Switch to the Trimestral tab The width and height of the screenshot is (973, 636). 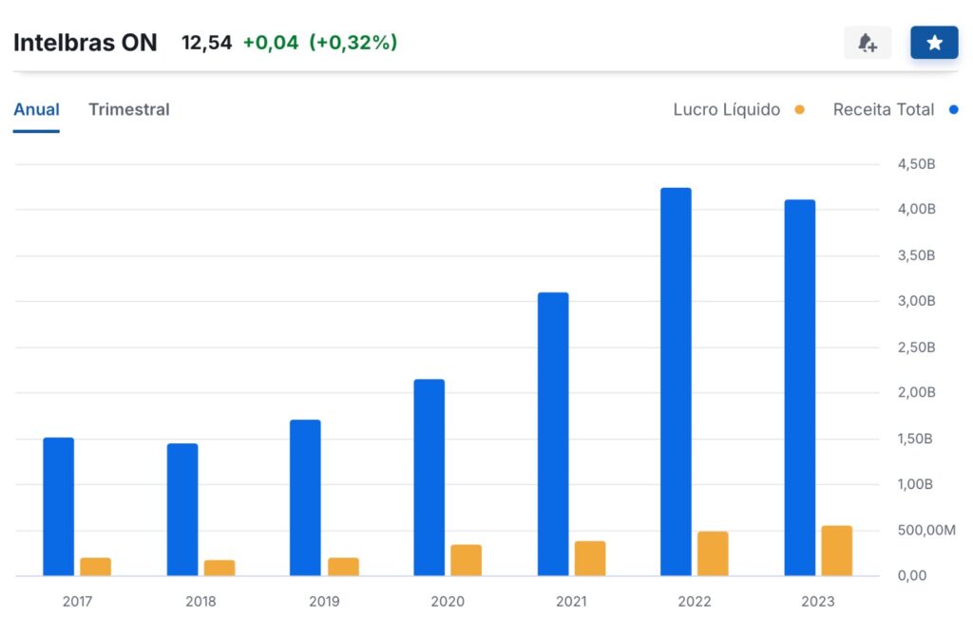point(129,109)
